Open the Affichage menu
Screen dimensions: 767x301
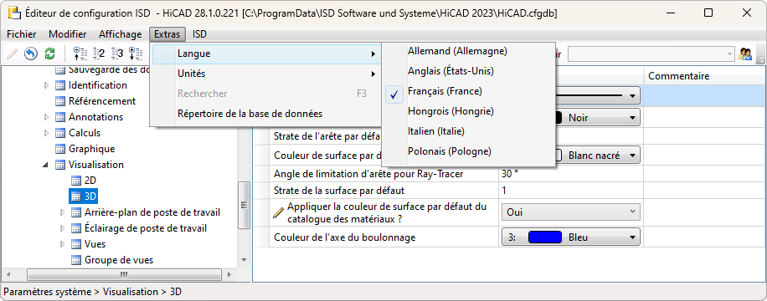point(120,34)
